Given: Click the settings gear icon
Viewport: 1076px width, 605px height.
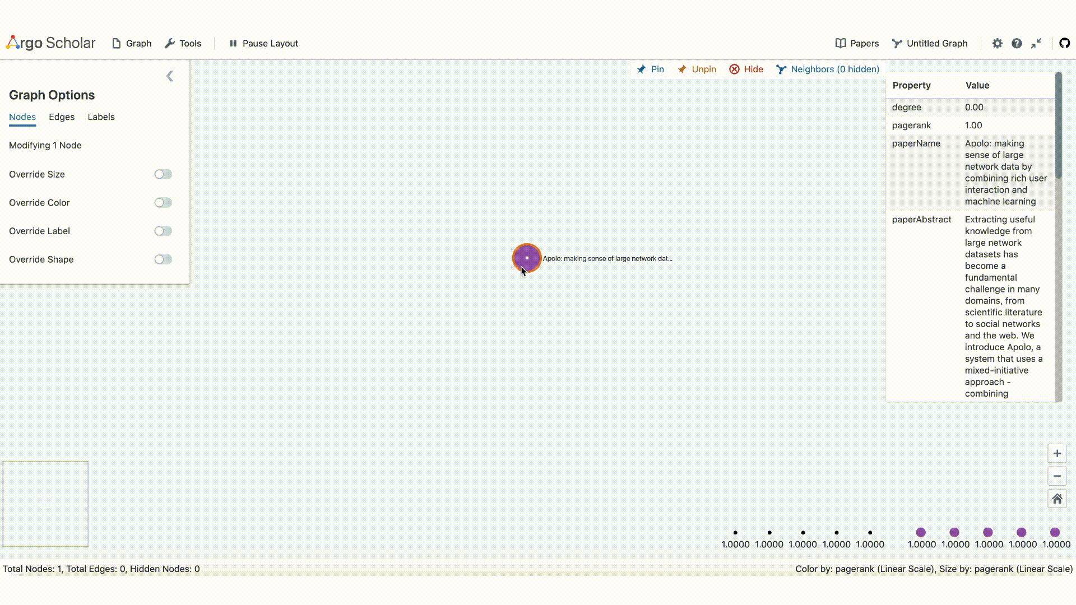Looking at the screenshot, I should [997, 43].
